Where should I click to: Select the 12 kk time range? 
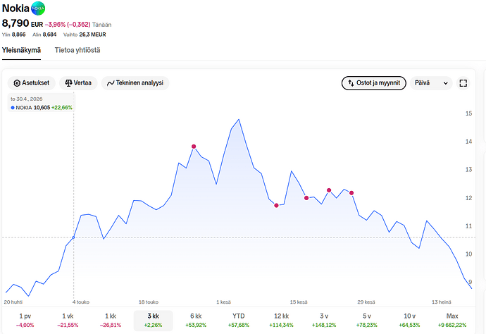[x=282, y=321]
